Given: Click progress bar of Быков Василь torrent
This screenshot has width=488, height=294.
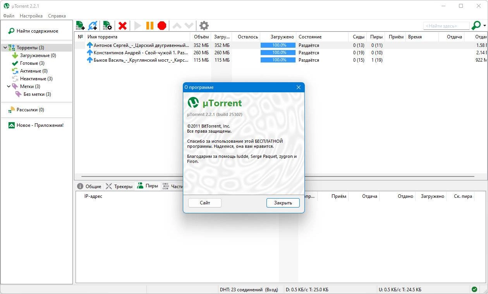Looking at the screenshot, I should pos(278,60).
